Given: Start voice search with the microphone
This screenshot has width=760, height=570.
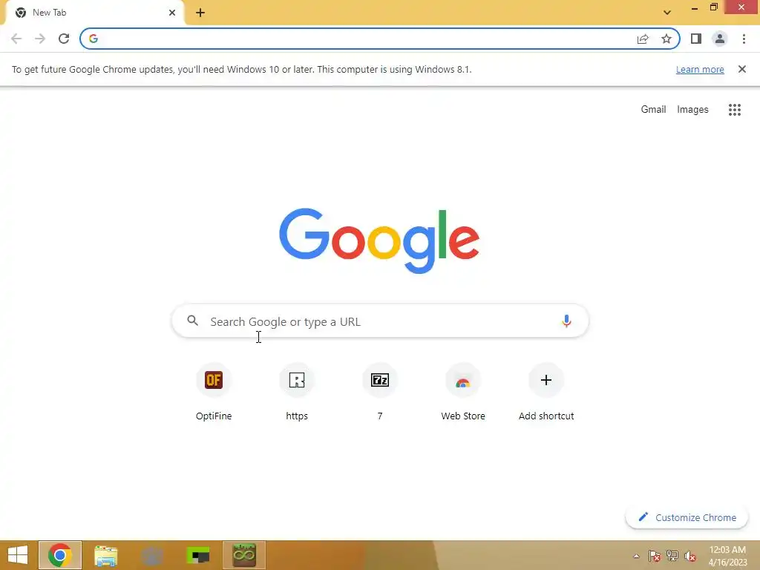Looking at the screenshot, I should (566, 321).
